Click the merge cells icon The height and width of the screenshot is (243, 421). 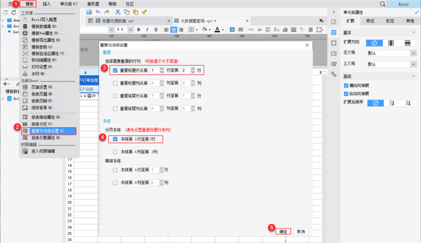point(232,30)
